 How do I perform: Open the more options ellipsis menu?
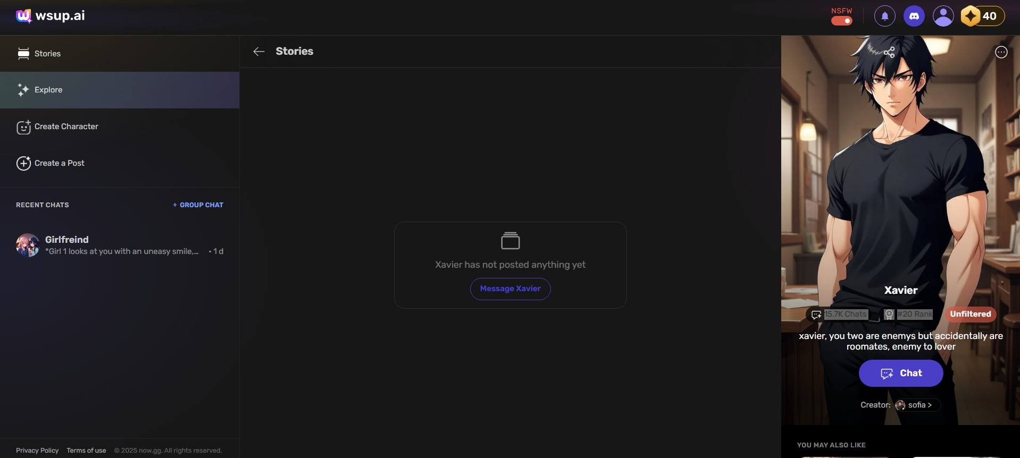point(1001,52)
